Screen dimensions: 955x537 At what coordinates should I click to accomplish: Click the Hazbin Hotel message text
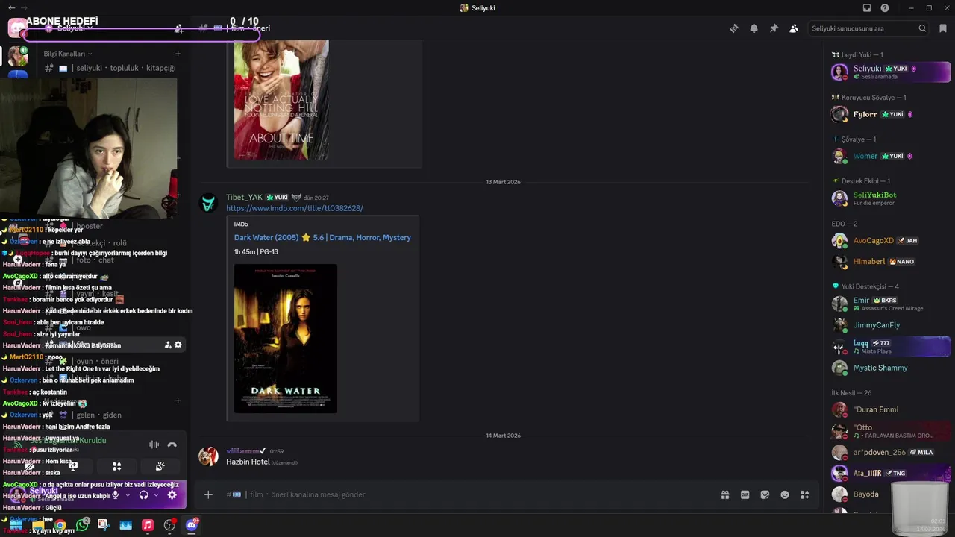click(248, 462)
